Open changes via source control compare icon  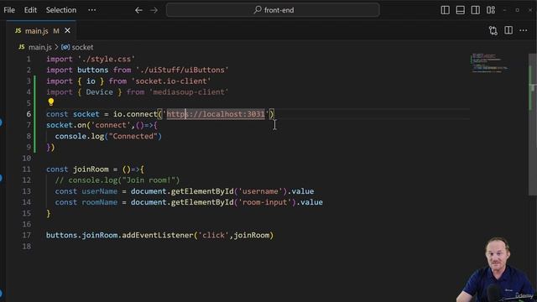[x=493, y=30]
